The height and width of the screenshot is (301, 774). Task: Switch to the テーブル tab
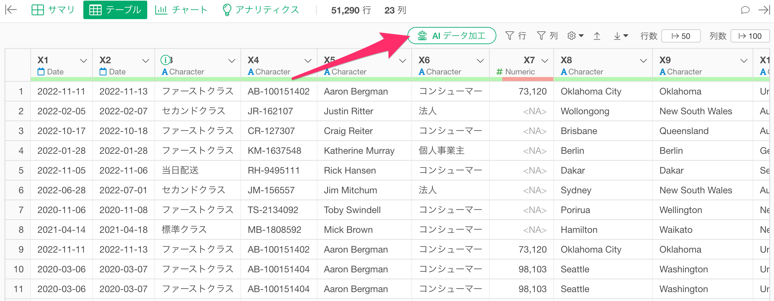[x=115, y=10]
